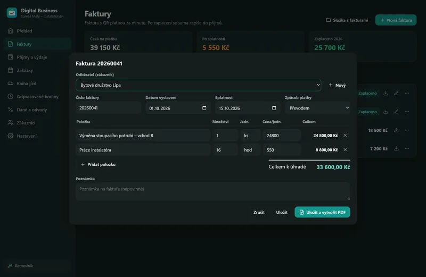Open more options for 7 200 Kč invoice
This screenshot has width=426, height=277.
click(407, 148)
